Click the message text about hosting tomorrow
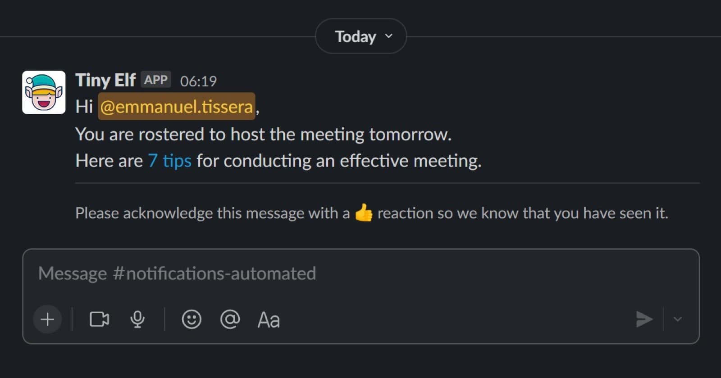This screenshot has height=378, width=721. [x=264, y=134]
